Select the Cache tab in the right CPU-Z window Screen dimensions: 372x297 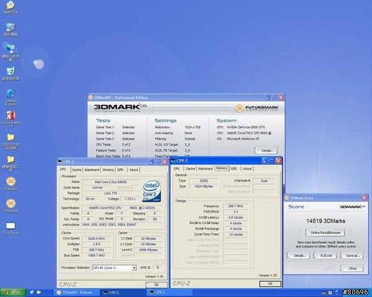(190, 169)
